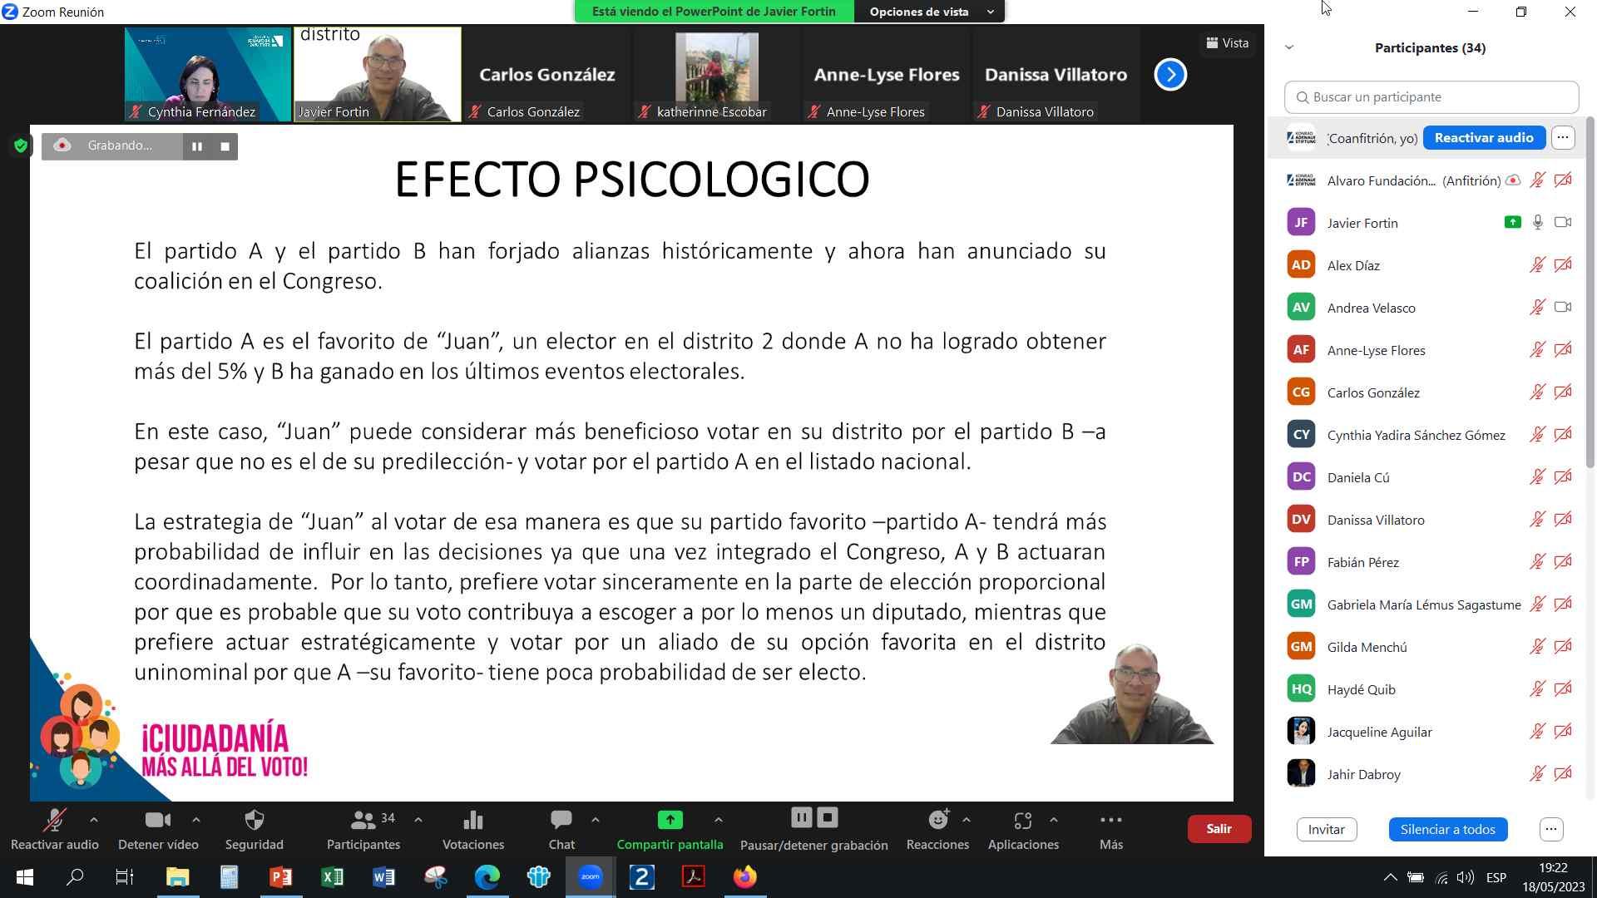Screen dimensions: 1597x898
Task: Click the red Salir button
Action: pos(1219,829)
